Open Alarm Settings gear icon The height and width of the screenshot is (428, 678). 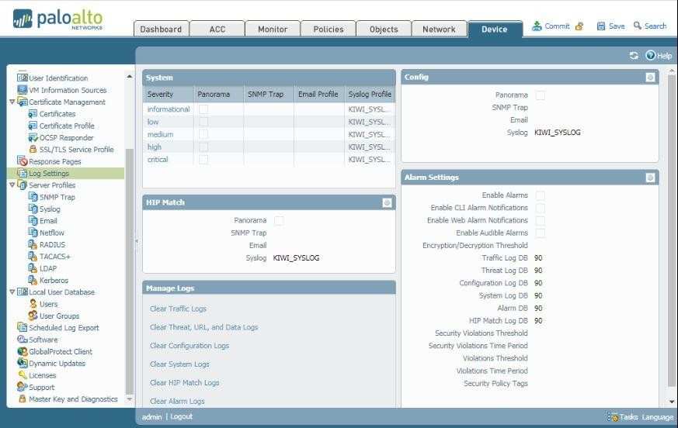[x=650, y=178]
